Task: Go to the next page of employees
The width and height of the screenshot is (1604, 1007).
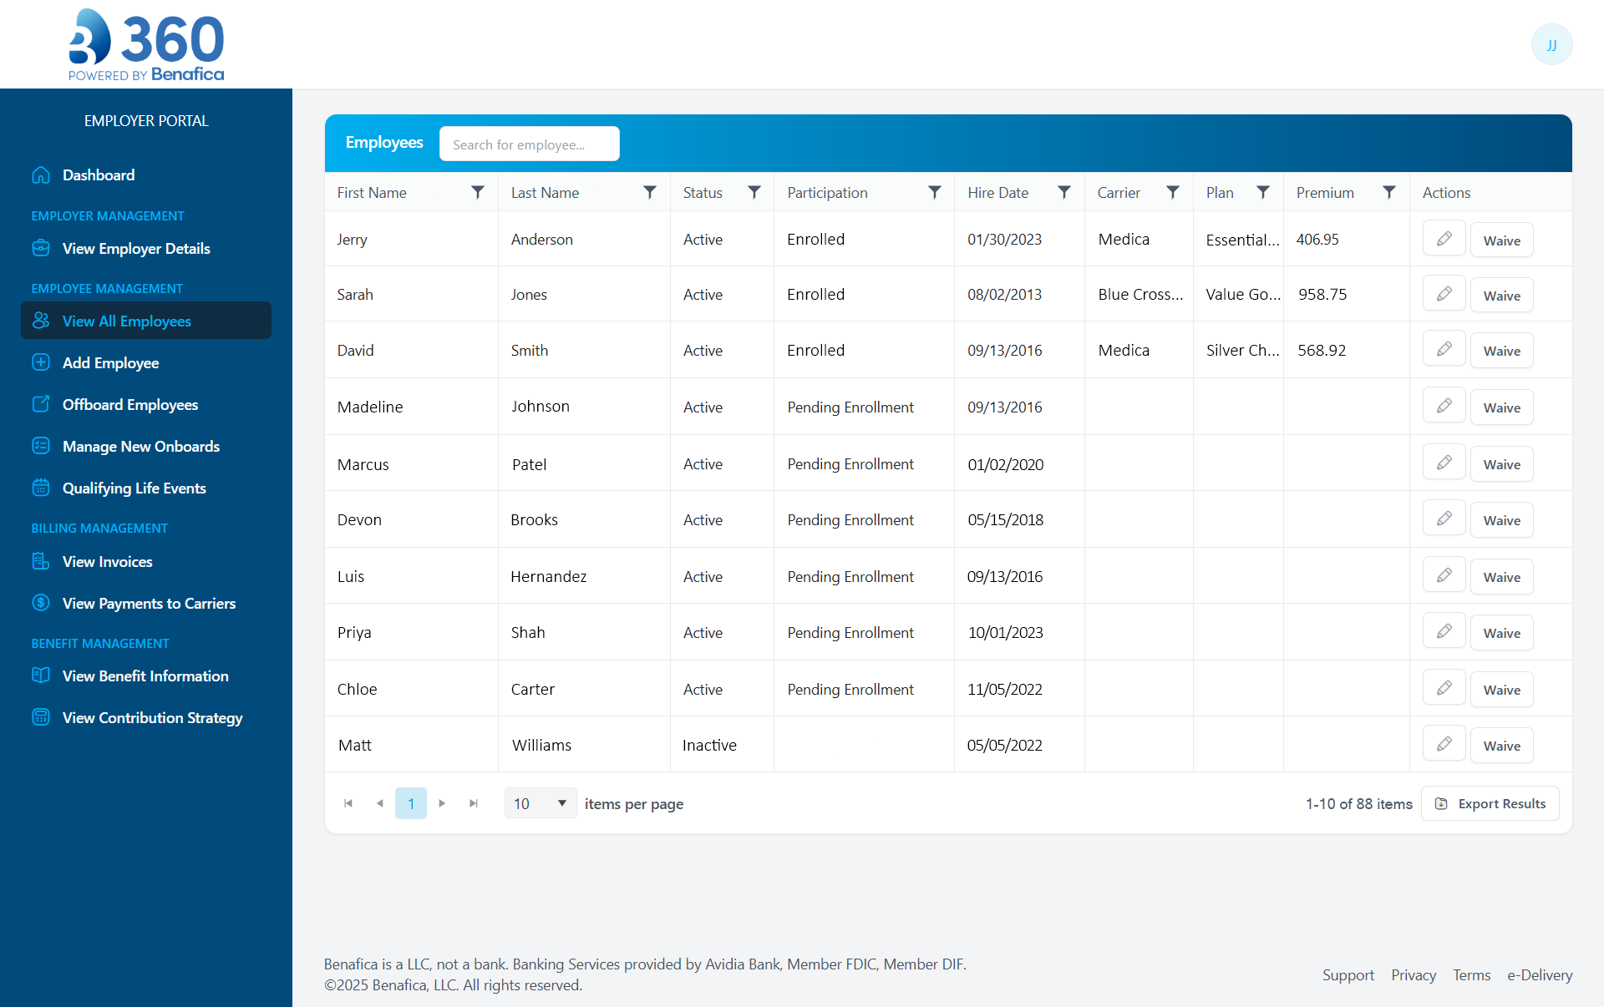Action: pos(442,803)
